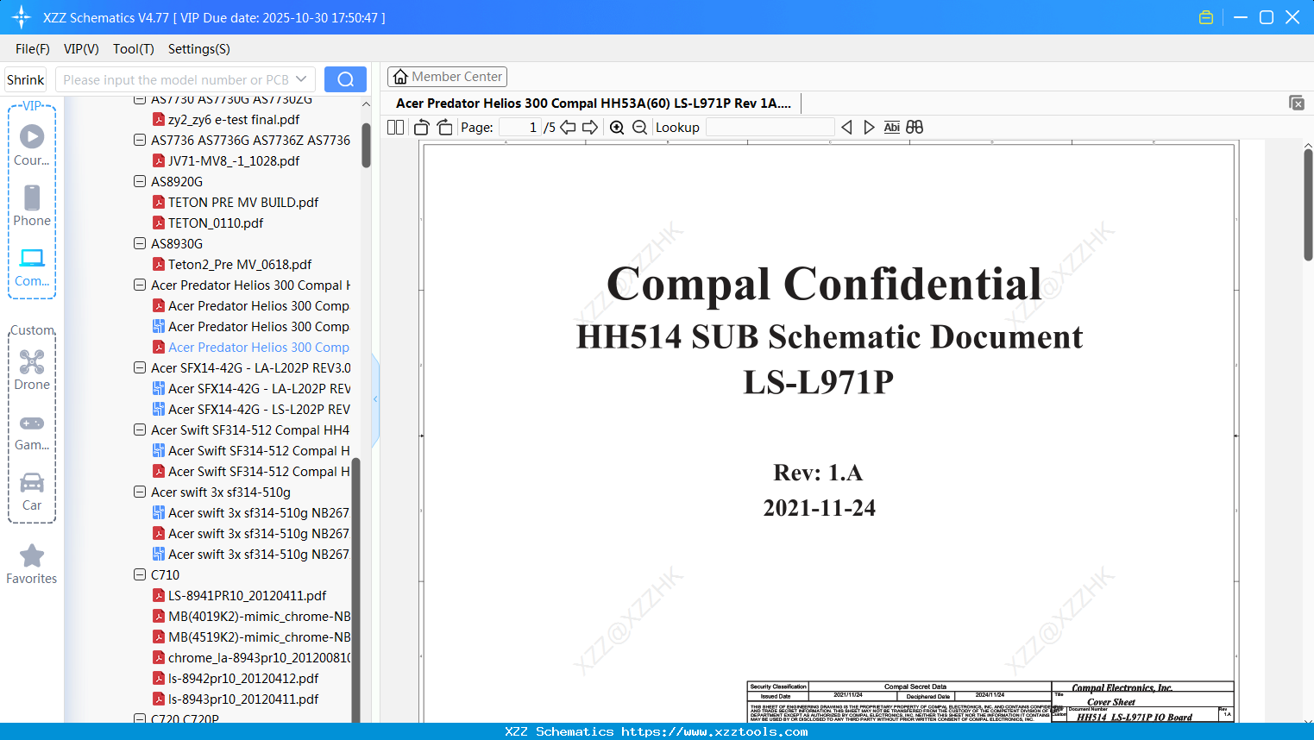Viewport: 1314px width, 740px height.
Task: Collapse the C710 folder
Action: coord(140,574)
